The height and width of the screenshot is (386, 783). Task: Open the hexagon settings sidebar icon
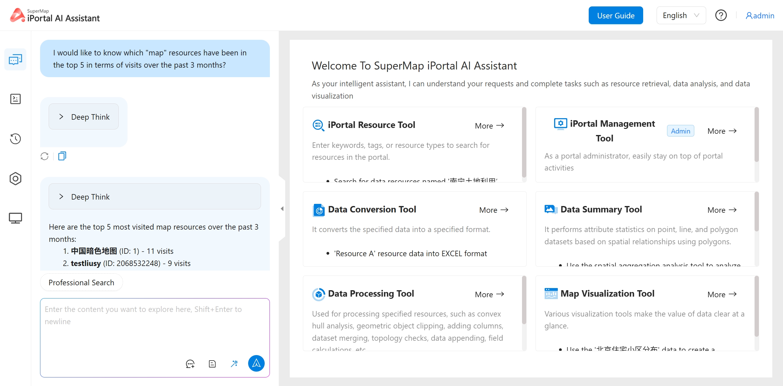click(15, 178)
